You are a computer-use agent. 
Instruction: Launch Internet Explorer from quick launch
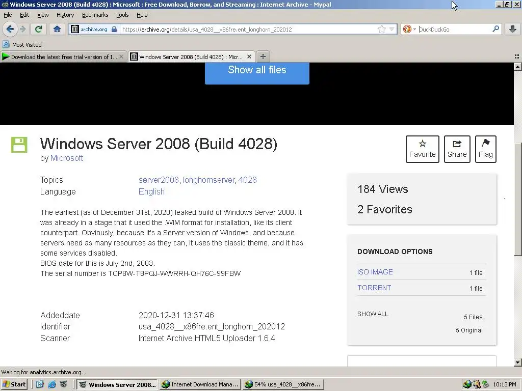coord(51,385)
